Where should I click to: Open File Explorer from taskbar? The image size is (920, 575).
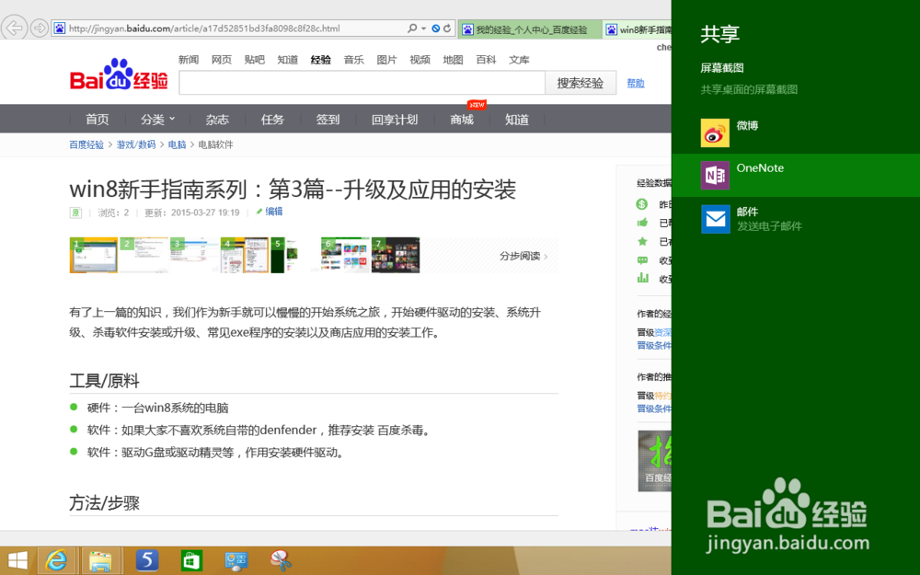pyautogui.click(x=101, y=561)
